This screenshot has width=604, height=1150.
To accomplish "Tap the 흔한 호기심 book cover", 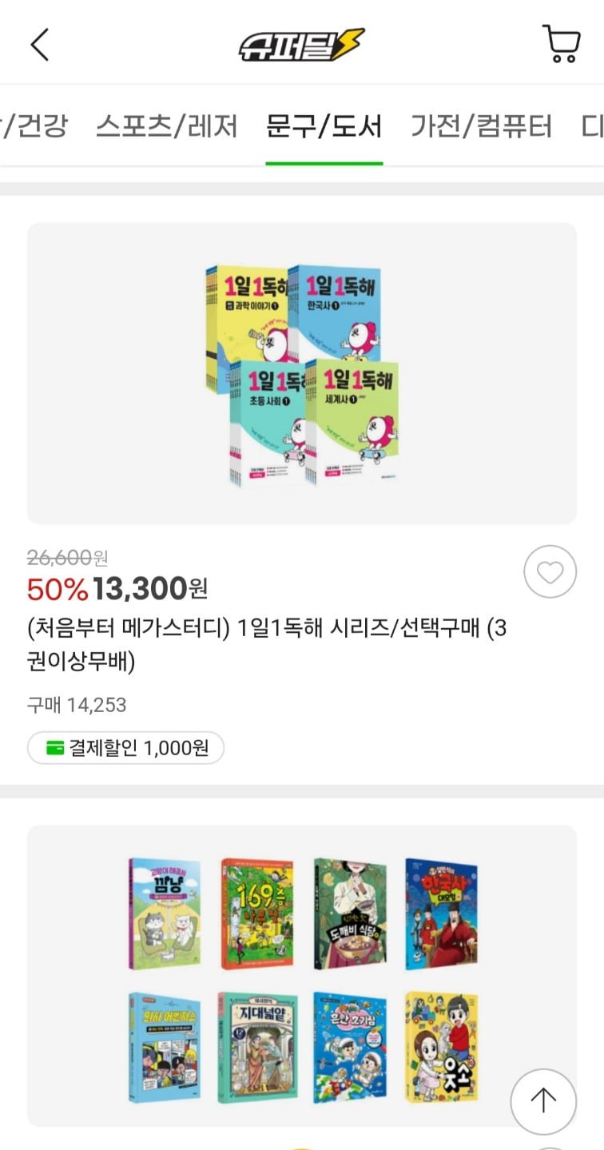I will [349, 1046].
